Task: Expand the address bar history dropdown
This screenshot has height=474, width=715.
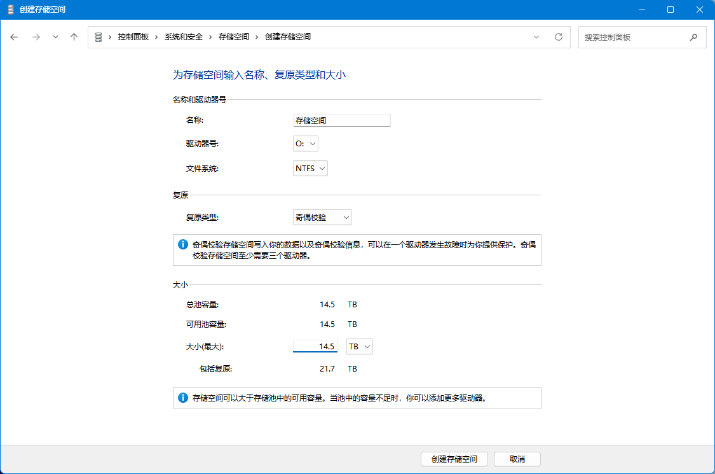Action: click(x=537, y=37)
